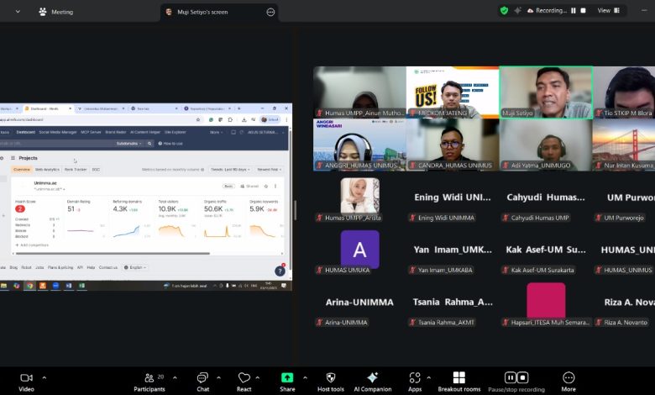Click the green encryption shield icon

coord(504,11)
